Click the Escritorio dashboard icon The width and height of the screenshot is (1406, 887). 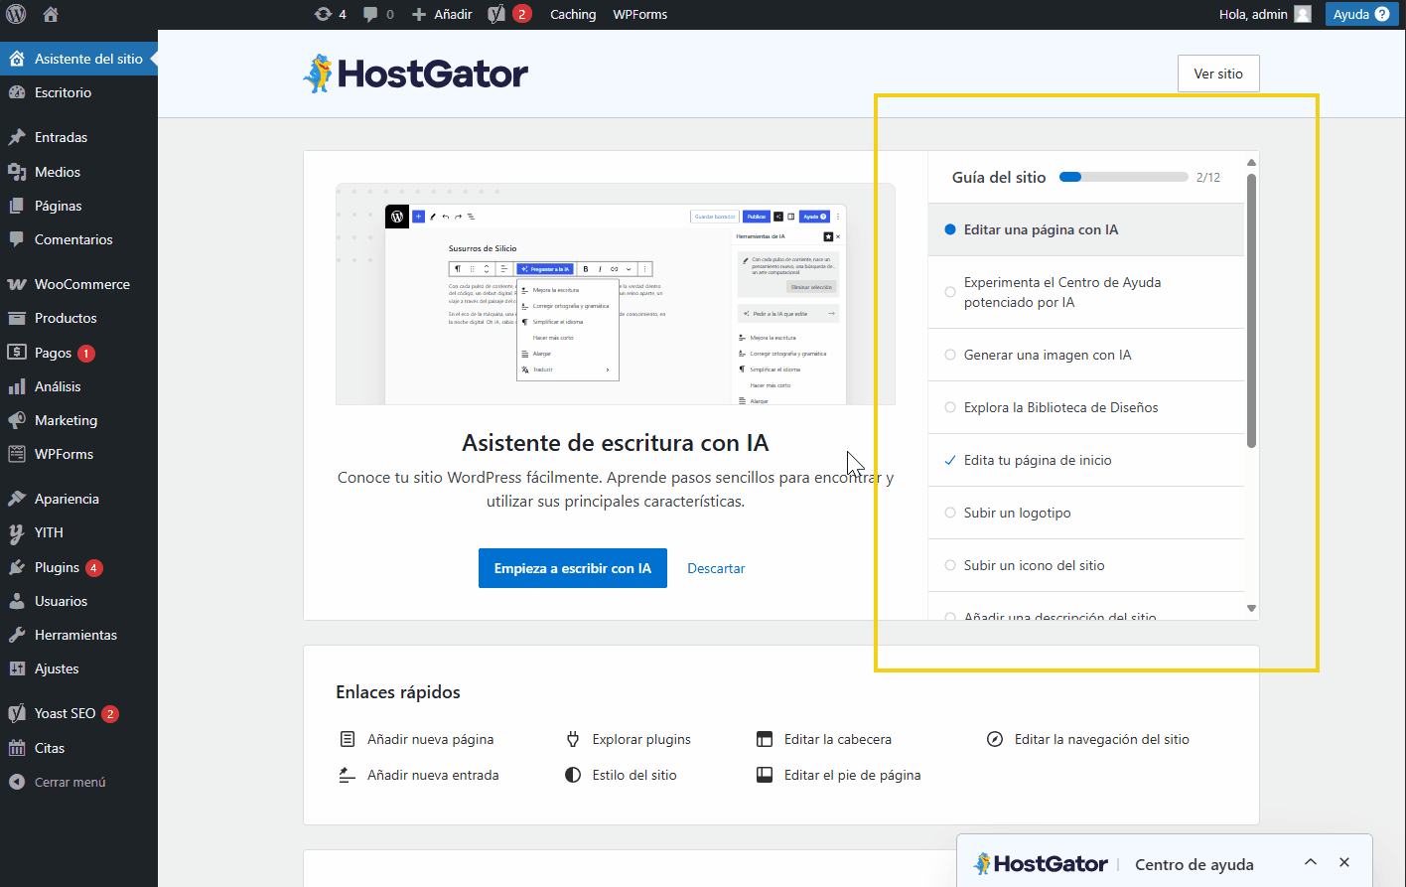click(x=17, y=92)
